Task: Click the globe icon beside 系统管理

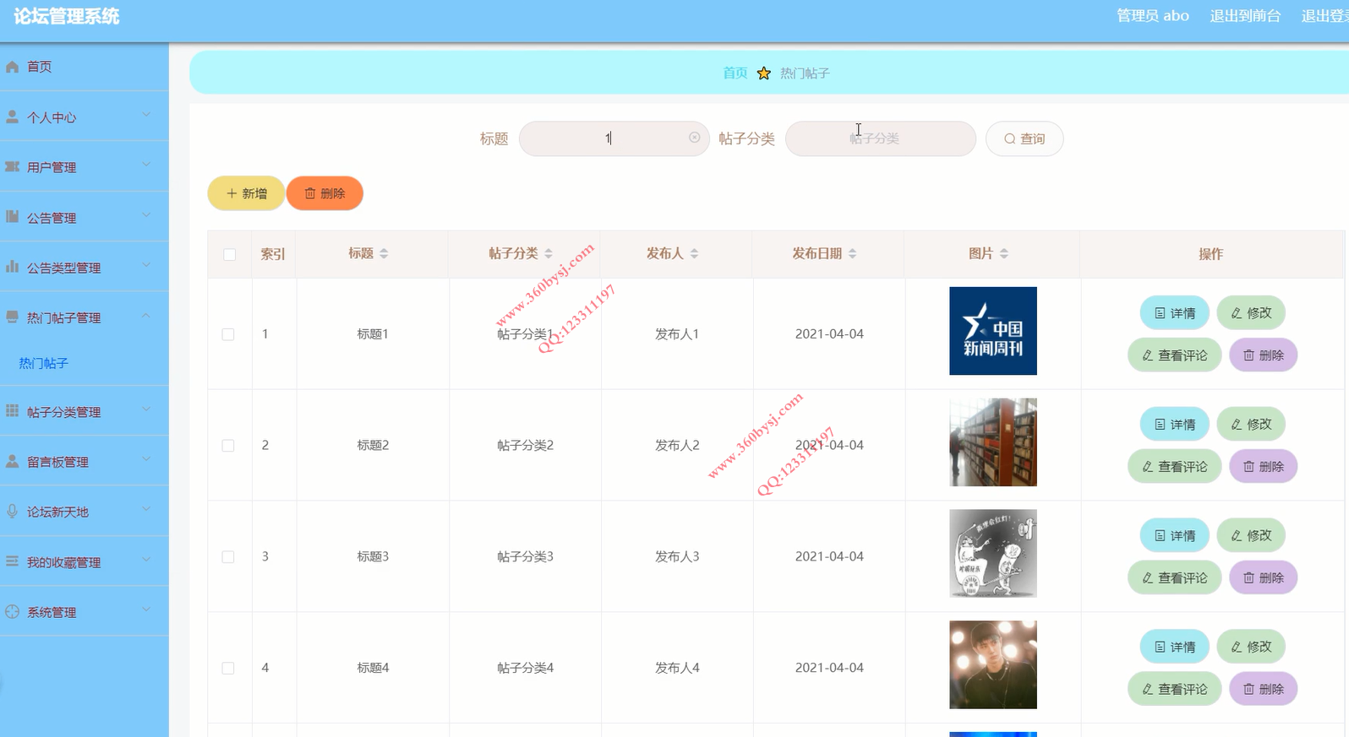Action: 12,611
